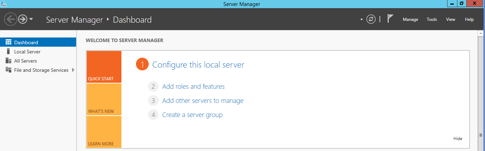Click Add other servers to manage
The width and height of the screenshot is (485, 151).
(203, 100)
